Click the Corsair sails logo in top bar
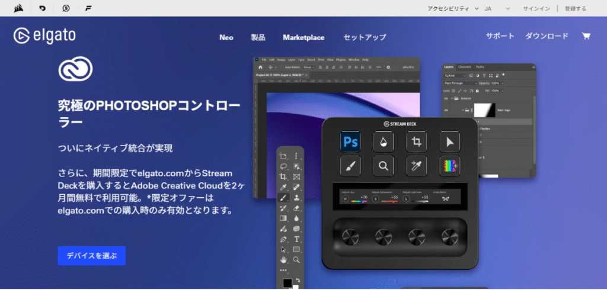 (18, 8)
